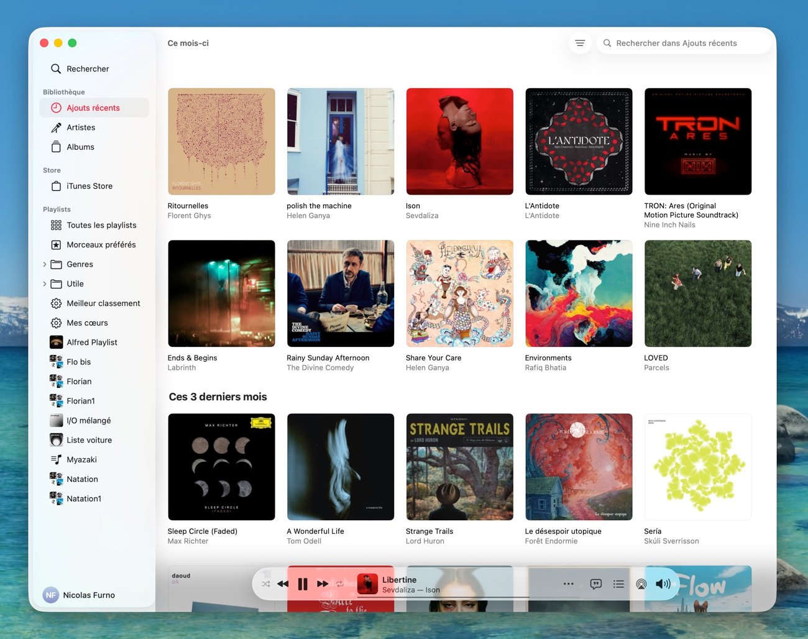Open the Nicolas Furno account profile
The height and width of the screenshot is (639, 808).
79,595
